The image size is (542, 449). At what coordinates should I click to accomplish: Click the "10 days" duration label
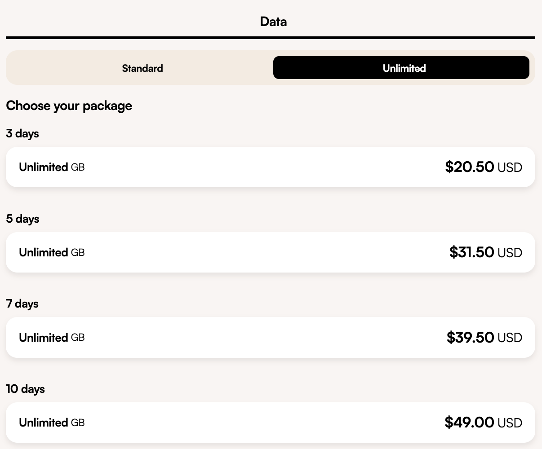pos(25,389)
